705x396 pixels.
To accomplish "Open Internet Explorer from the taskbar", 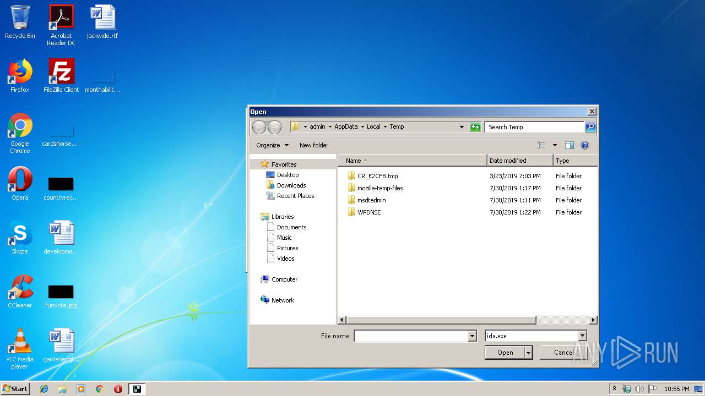I will pos(44,389).
